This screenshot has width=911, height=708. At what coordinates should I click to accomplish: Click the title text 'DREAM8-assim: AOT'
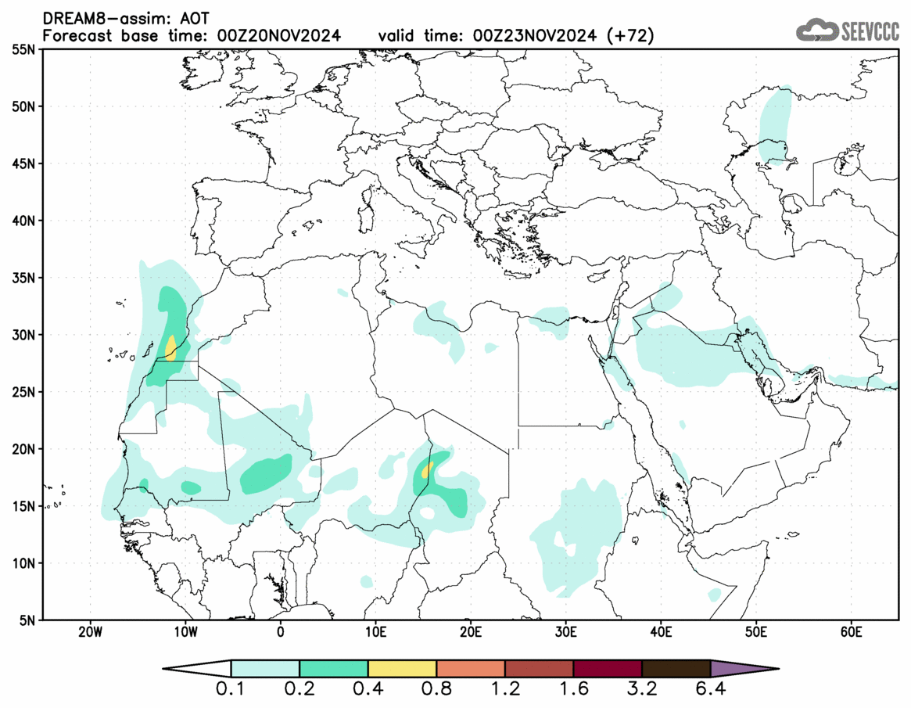click(125, 20)
